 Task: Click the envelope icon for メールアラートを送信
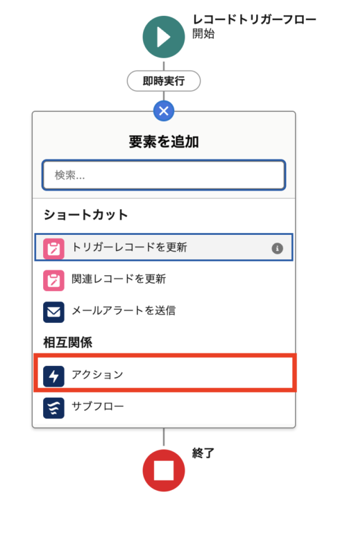53,312
